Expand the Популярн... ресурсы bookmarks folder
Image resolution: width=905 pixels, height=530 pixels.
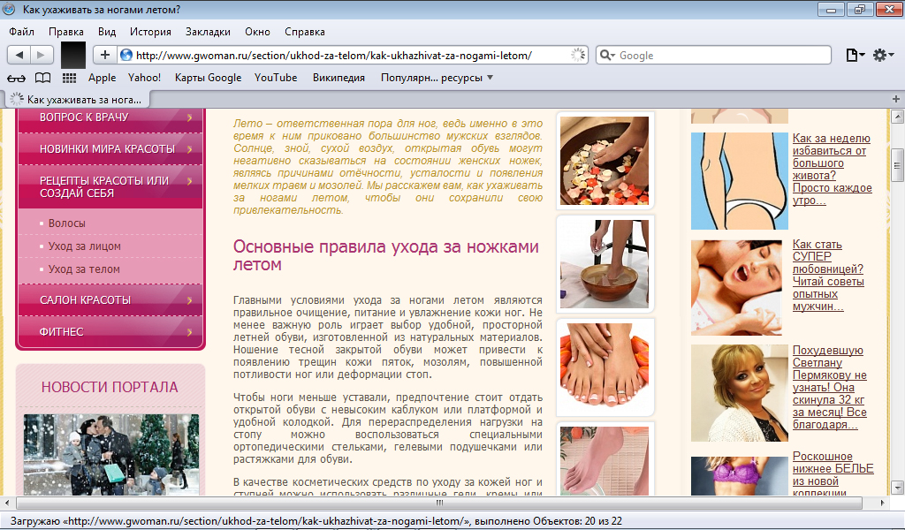tap(437, 78)
